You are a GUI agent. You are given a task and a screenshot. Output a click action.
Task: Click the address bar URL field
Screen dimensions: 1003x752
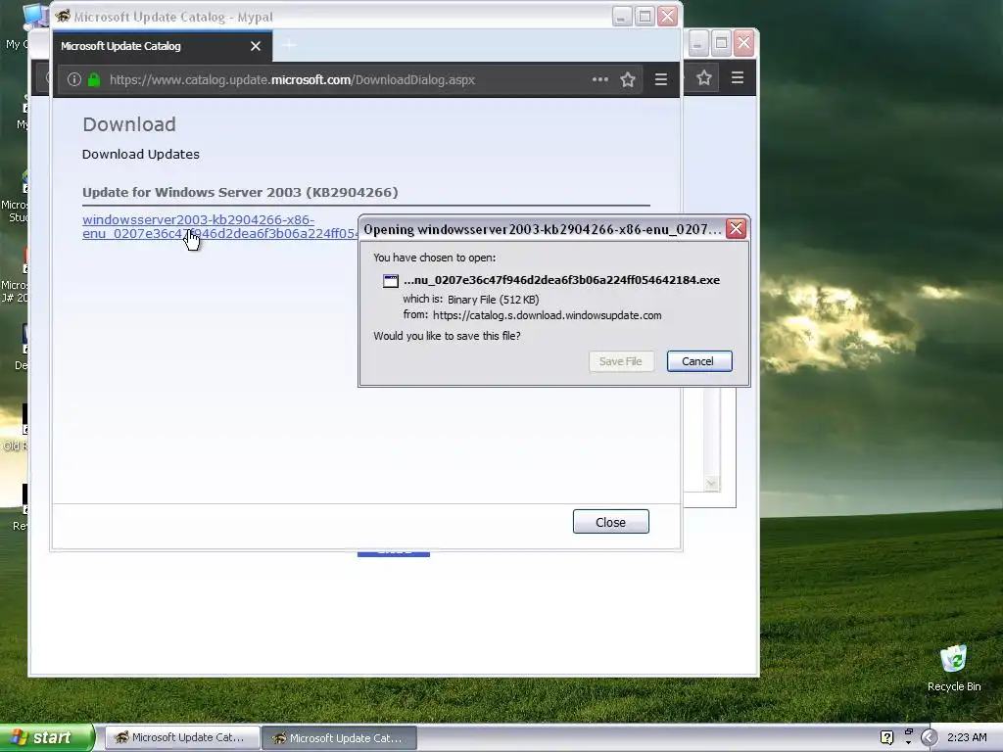point(349,80)
